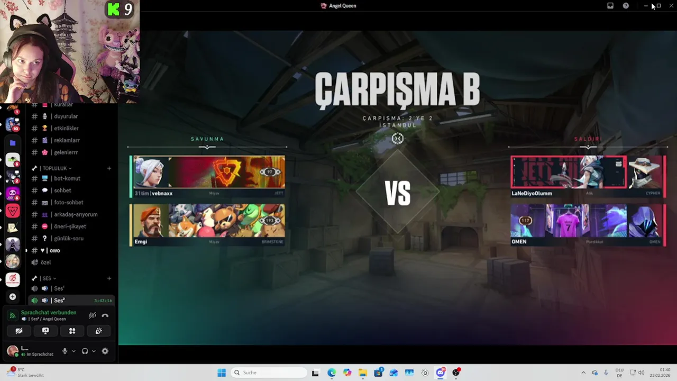The width and height of the screenshot is (677, 381).
Task: Create channel in SES category
Action: tap(109, 278)
